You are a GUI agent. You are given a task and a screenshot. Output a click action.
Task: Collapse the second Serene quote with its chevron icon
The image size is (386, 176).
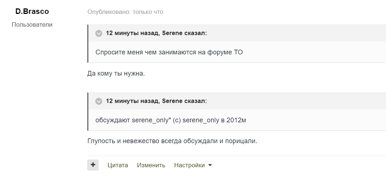click(x=99, y=101)
